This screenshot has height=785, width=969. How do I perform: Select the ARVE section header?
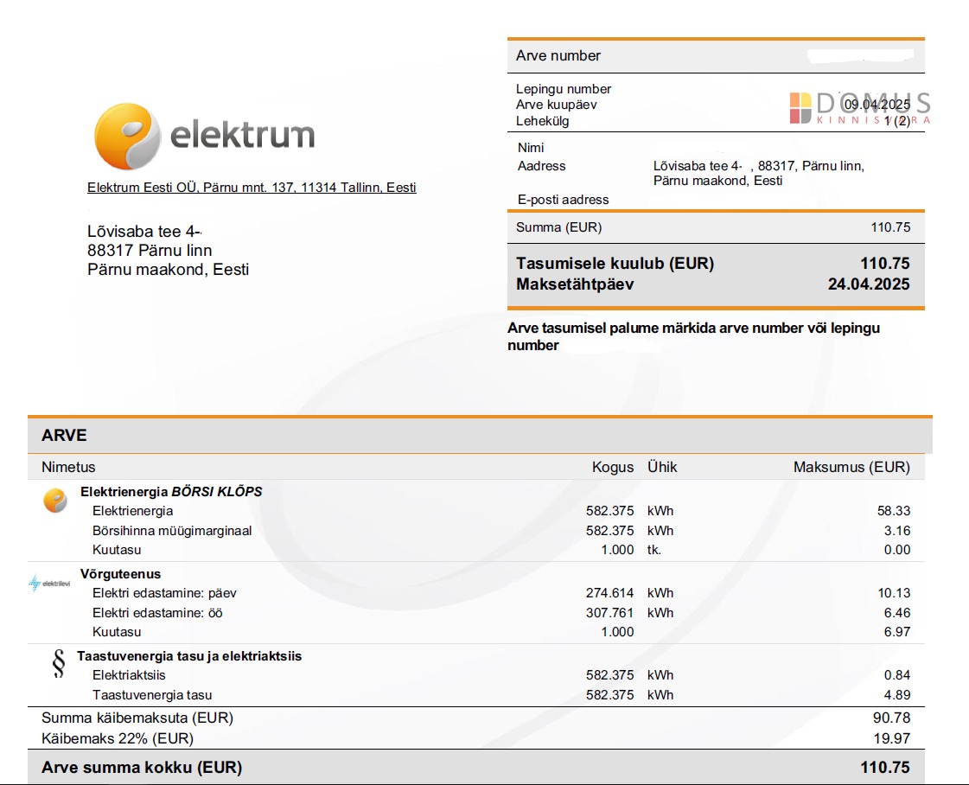[64, 435]
